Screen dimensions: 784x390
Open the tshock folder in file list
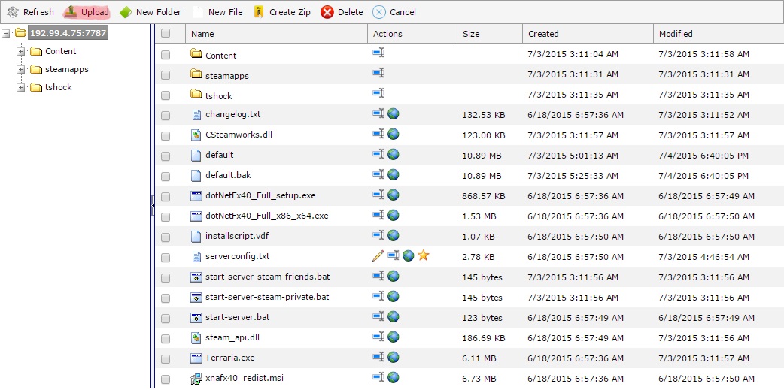point(218,96)
